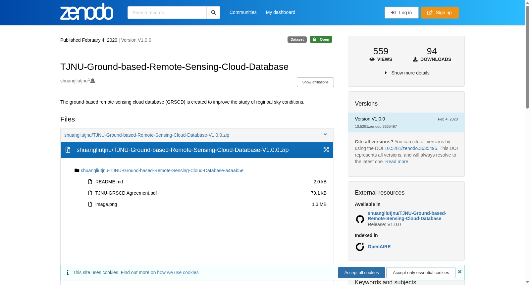
Task: Open the a4aab5e folder link
Action: 162,170
